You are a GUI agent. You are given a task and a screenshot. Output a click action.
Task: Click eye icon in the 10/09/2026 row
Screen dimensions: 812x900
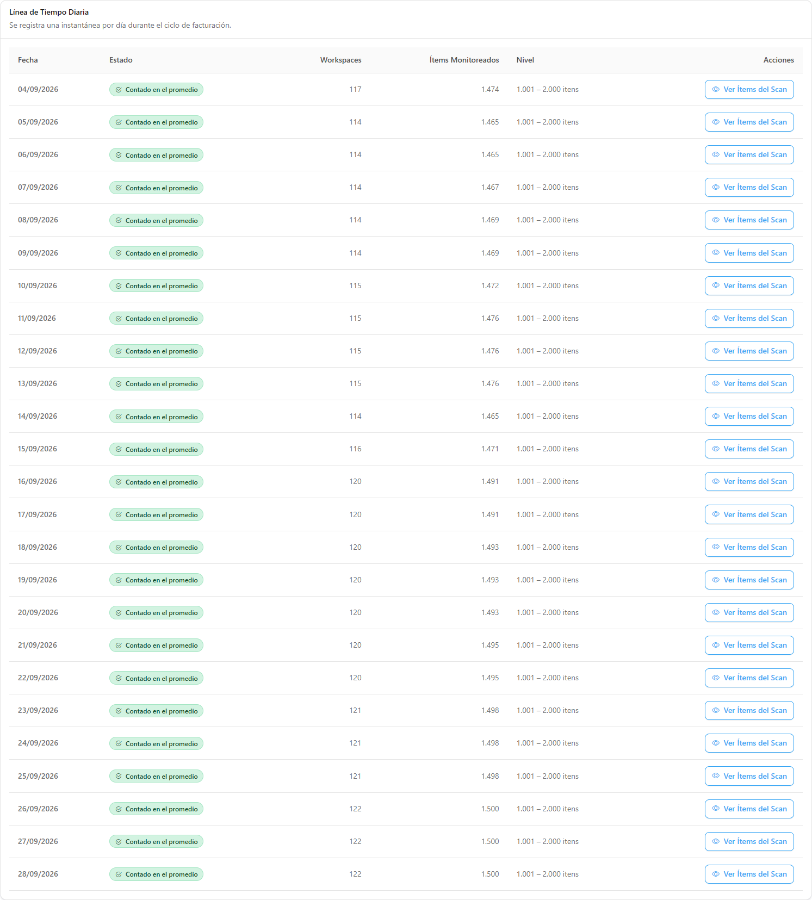[716, 285]
